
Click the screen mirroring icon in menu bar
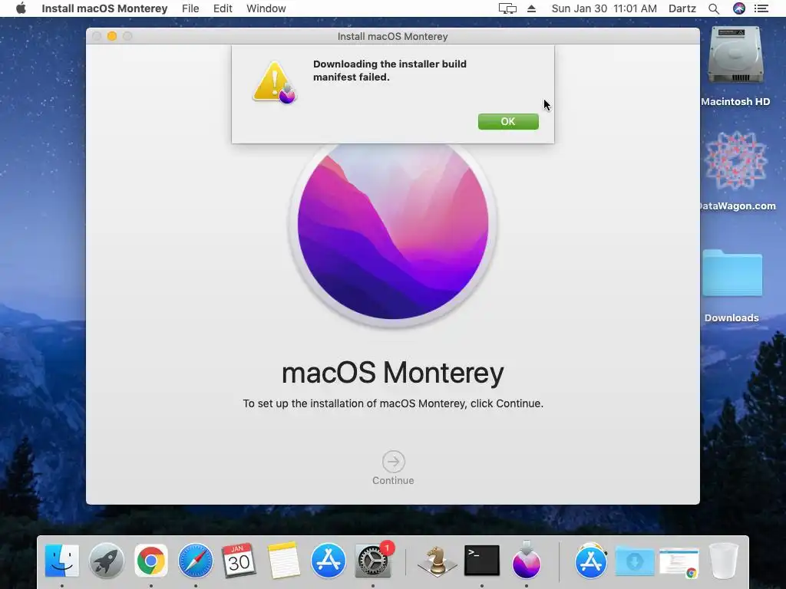[x=507, y=8]
